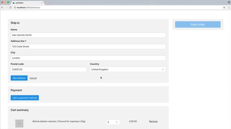Click the Bolivia bebeto mamani product thumbnail
This screenshot has width=231, height=129.
[19, 123]
